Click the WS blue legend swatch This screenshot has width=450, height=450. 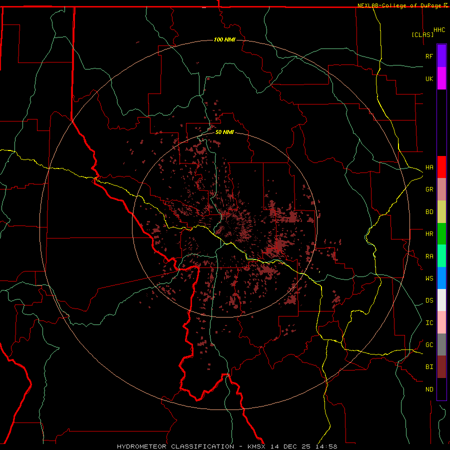[x=441, y=278]
